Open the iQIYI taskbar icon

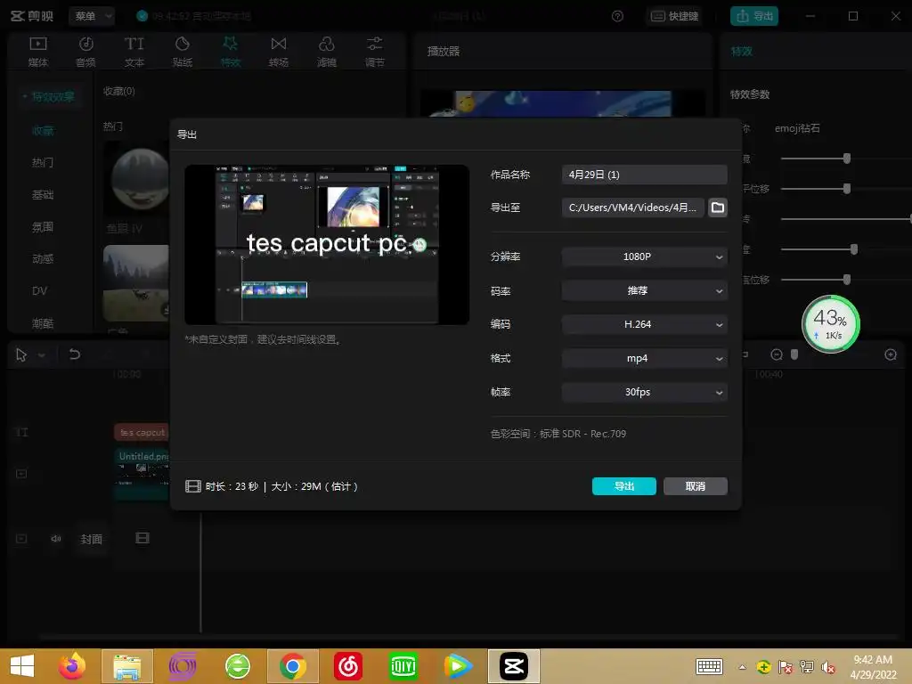pos(403,666)
